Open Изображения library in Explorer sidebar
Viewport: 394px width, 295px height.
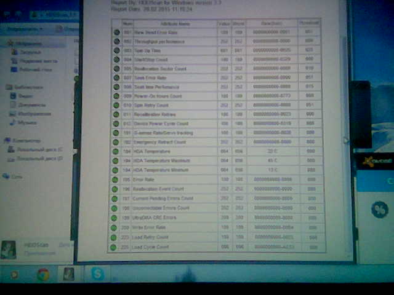click(x=30, y=114)
